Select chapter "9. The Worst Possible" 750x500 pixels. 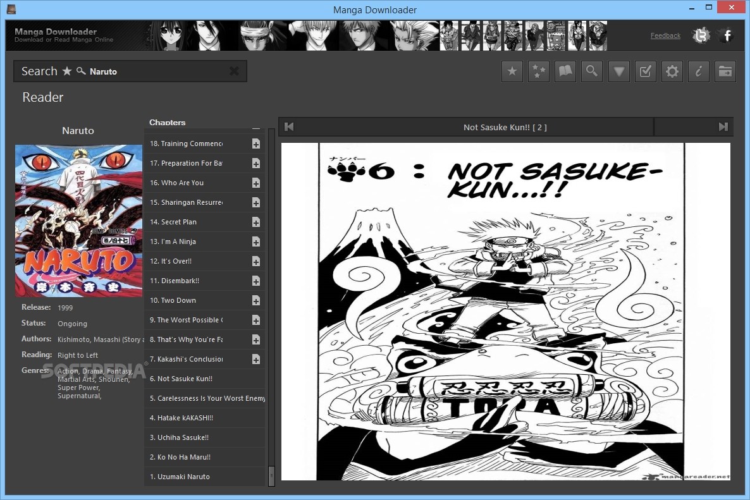point(205,320)
